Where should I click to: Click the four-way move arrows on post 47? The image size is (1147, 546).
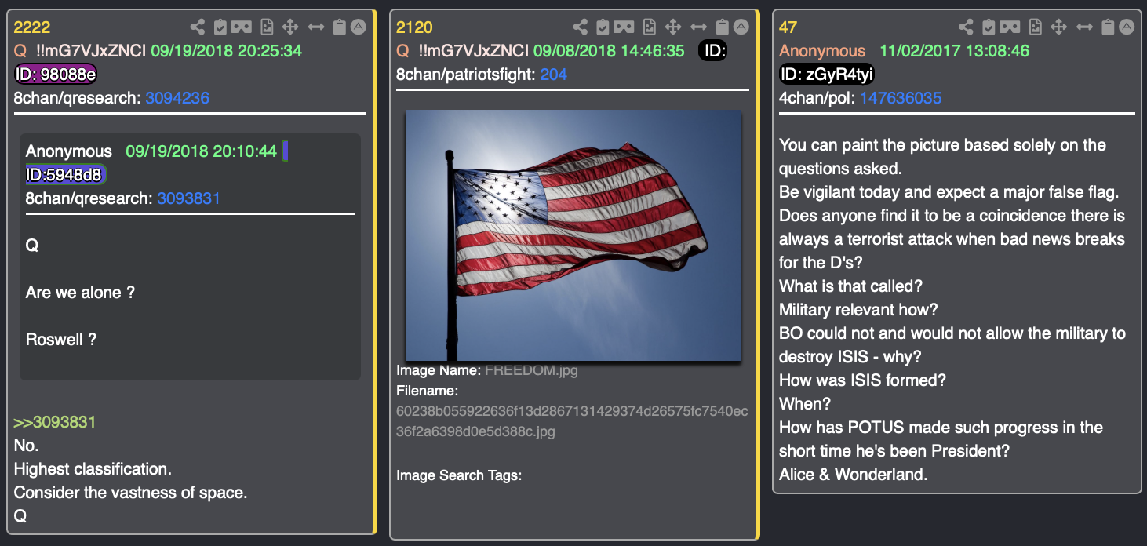point(1058,27)
